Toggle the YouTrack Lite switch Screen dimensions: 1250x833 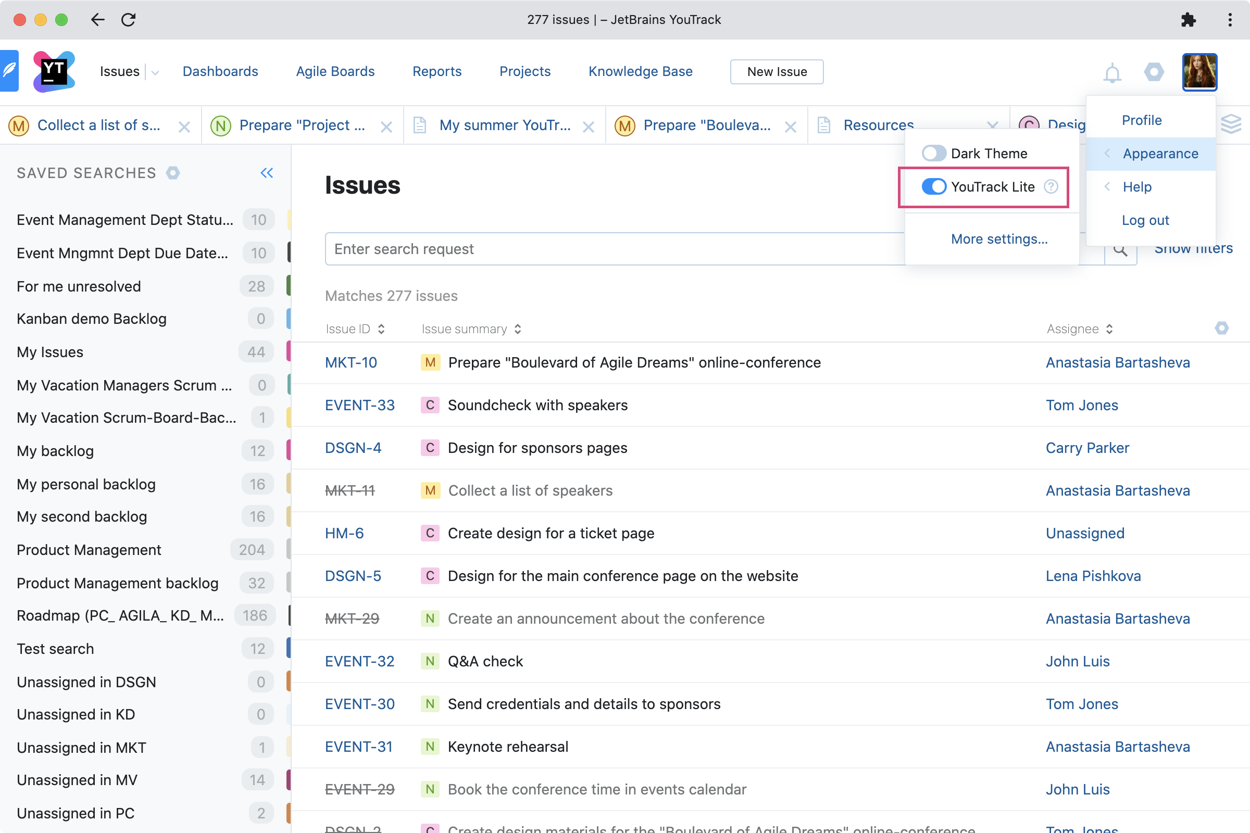pos(933,186)
